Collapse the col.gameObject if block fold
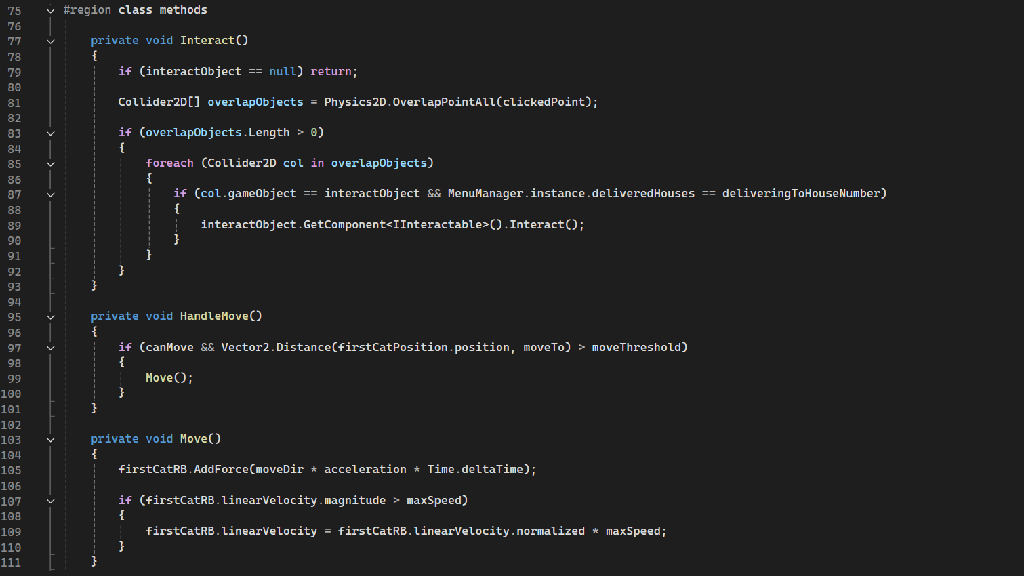This screenshot has width=1024, height=576. (x=50, y=194)
